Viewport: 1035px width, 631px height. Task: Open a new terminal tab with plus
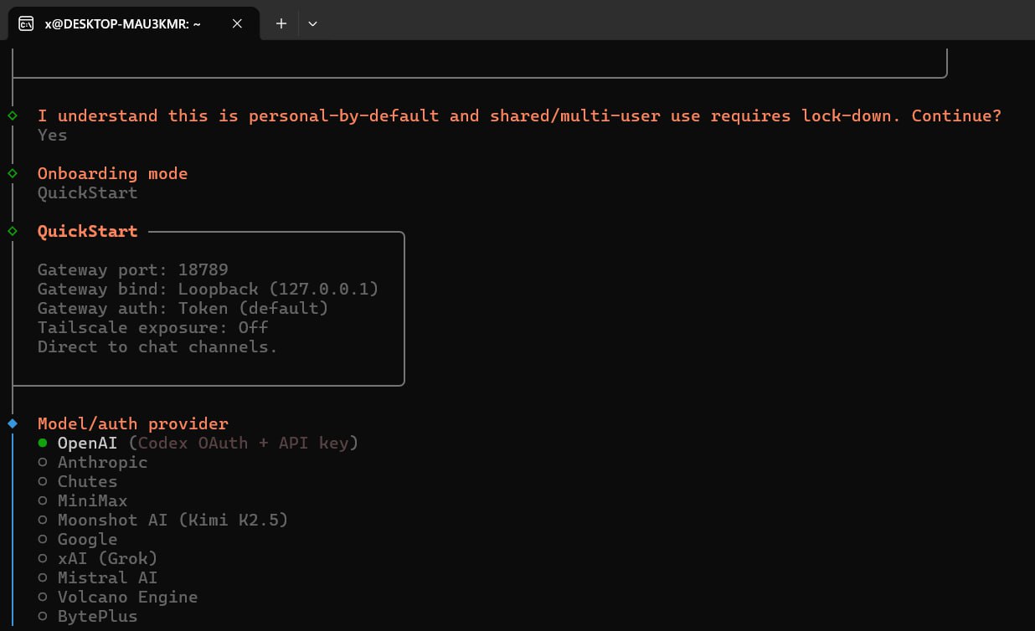click(x=281, y=23)
